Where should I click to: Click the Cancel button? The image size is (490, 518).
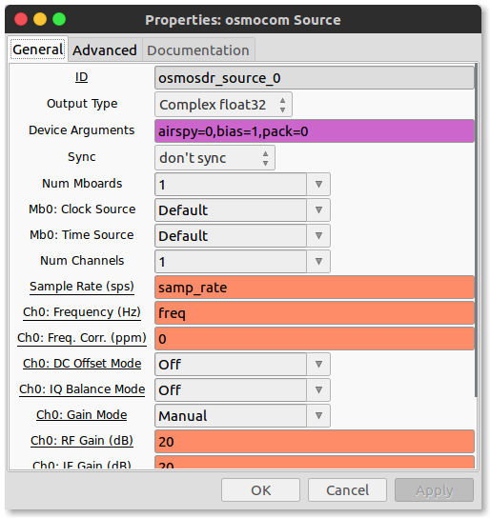click(x=347, y=490)
